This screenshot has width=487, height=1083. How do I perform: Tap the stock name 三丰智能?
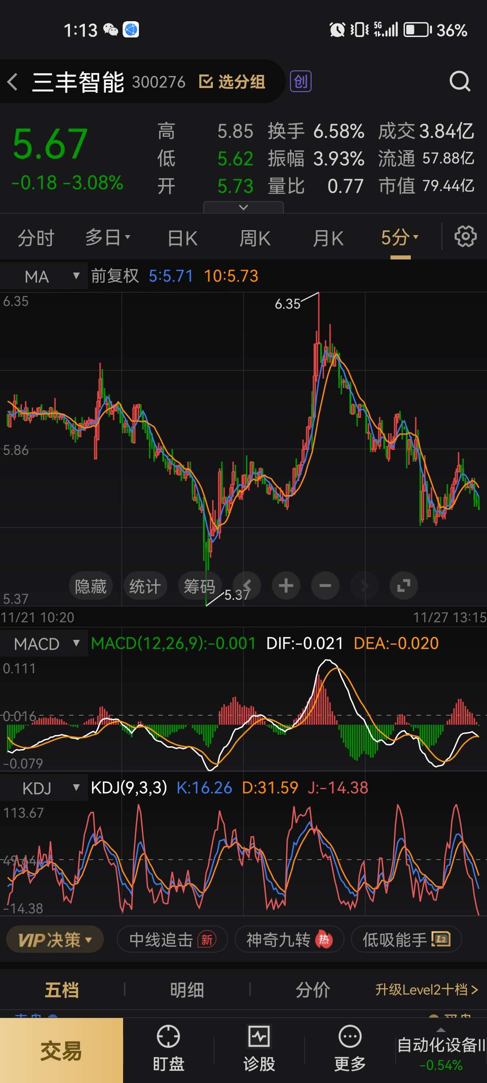(78, 82)
